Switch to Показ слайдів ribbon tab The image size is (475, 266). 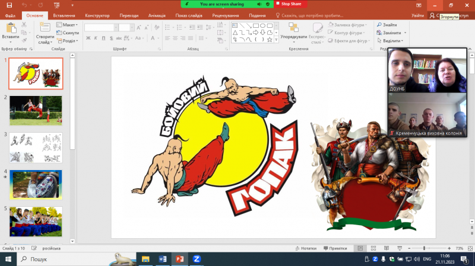pos(189,15)
